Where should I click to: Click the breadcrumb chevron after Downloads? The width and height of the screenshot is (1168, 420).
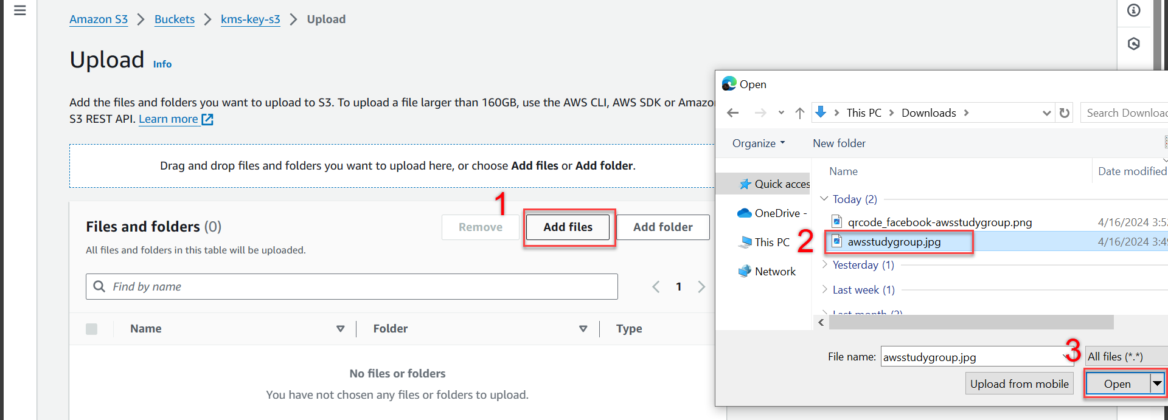[x=966, y=113]
